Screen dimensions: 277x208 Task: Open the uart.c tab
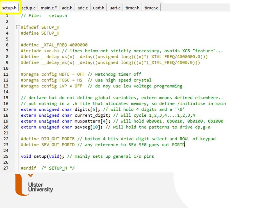(x=115, y=8)
